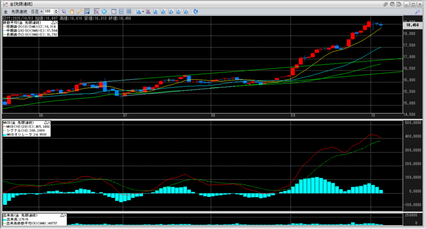Close the 出来高 volume legend box
Viewport: 426px width, 229px height.
pos(64,215)
